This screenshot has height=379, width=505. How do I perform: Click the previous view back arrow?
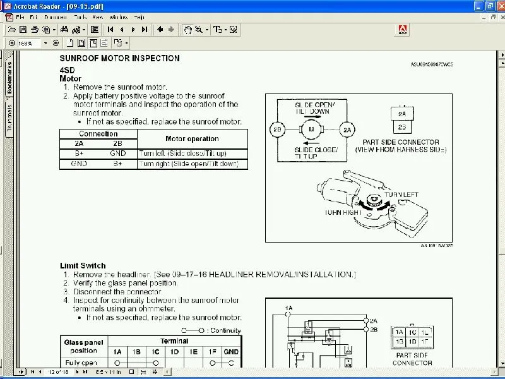click(x=161, y=30)
